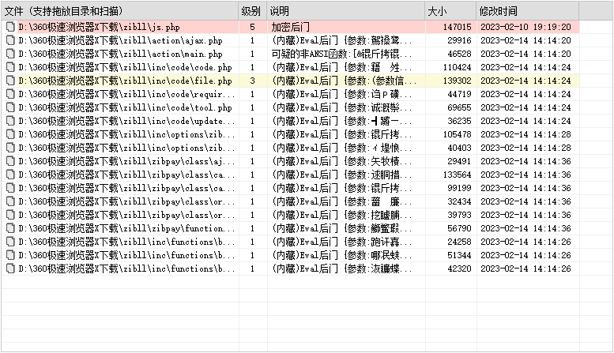Click size value 133564
The height and width of the screenshot is (353, 614).
coord(457,175)
